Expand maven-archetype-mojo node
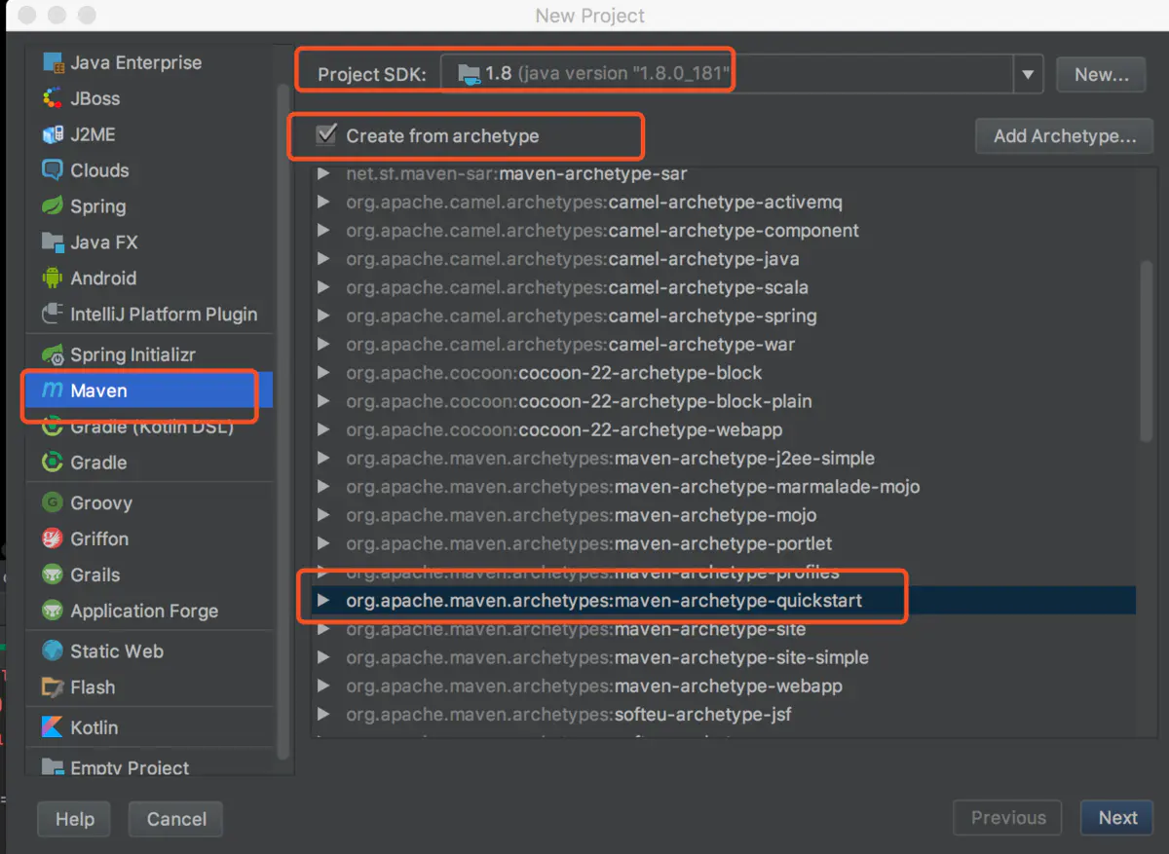The image size is (1169, 854). coord(324,515)
